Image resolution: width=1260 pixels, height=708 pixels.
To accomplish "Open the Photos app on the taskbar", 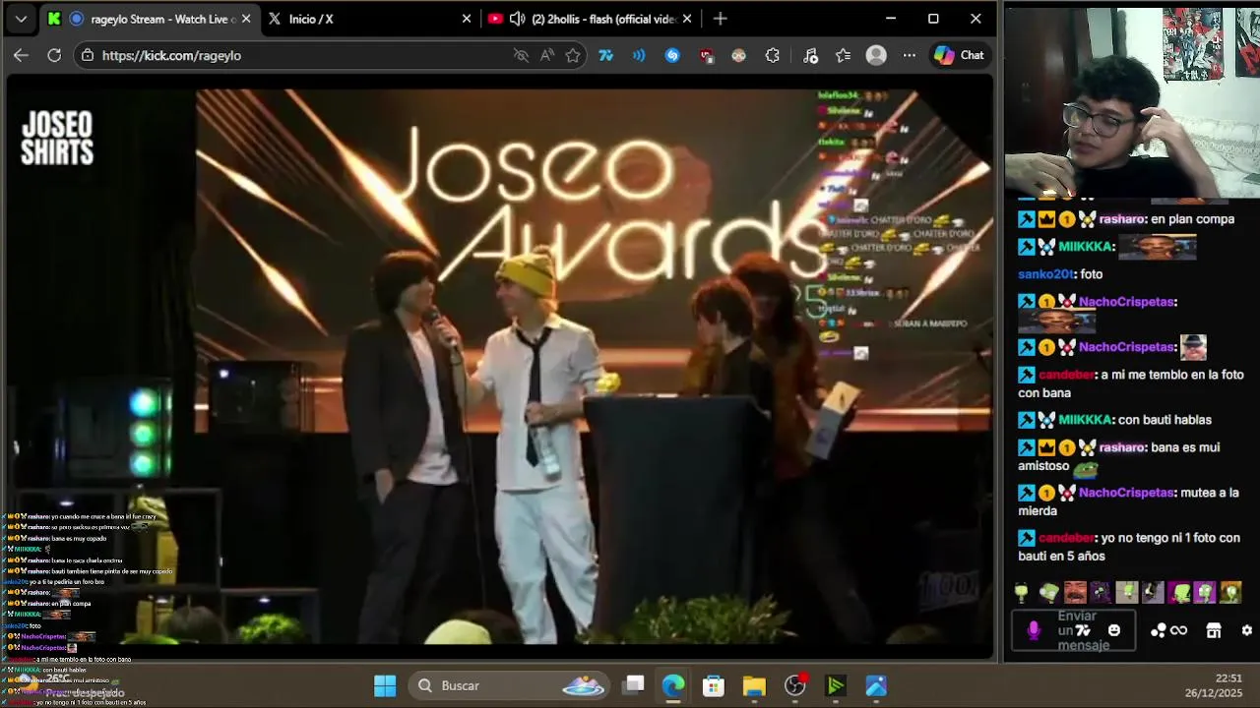I will point(876,685).
